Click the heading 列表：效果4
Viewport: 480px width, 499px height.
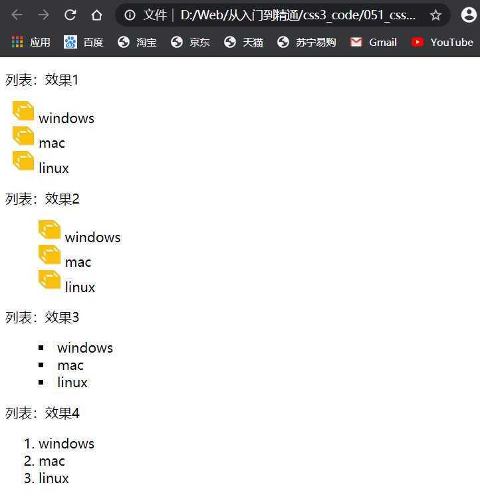[x=43, y=413]
